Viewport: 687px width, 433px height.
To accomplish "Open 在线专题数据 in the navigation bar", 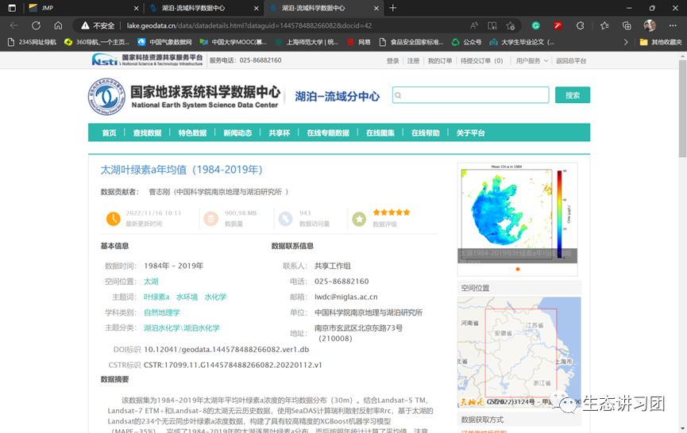I will click(x=328, y=133).
